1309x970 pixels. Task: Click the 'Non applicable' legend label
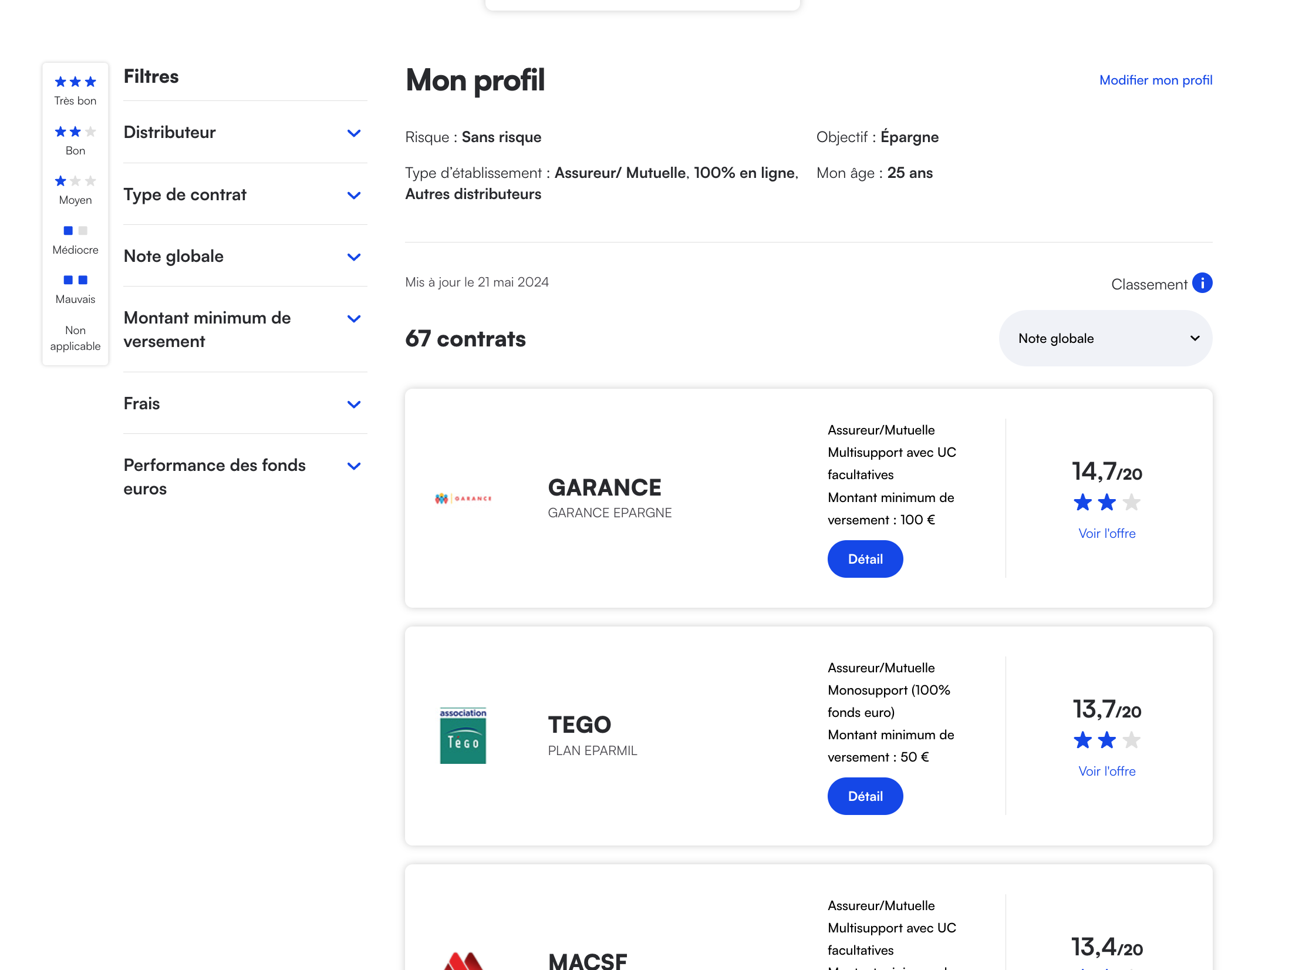pyautogui.click(x=75, y=338)
